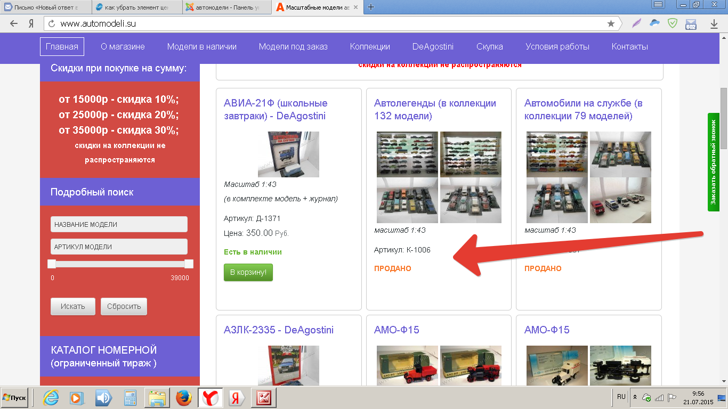
Task: Open the mail notifier icon showing 802
Action: click(x=691, y=24)
